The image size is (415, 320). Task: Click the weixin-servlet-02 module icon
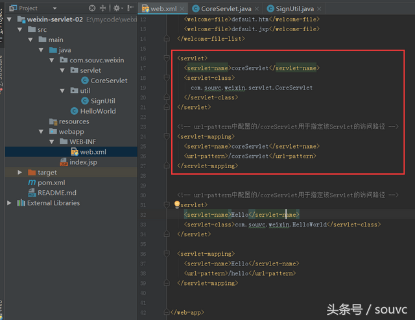click(21, 19)
